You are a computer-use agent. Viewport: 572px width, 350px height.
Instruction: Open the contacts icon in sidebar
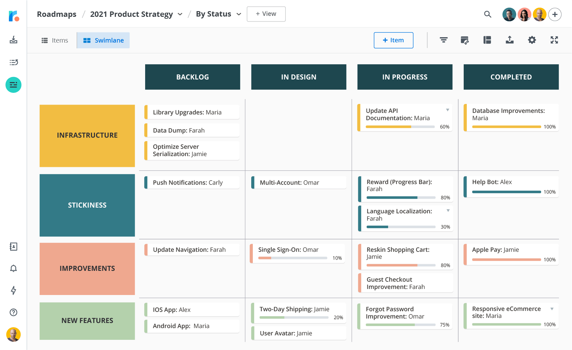click(x=13, y=247)
